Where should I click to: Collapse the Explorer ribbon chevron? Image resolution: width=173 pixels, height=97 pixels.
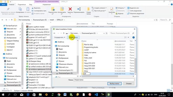[x=169, y=5]
